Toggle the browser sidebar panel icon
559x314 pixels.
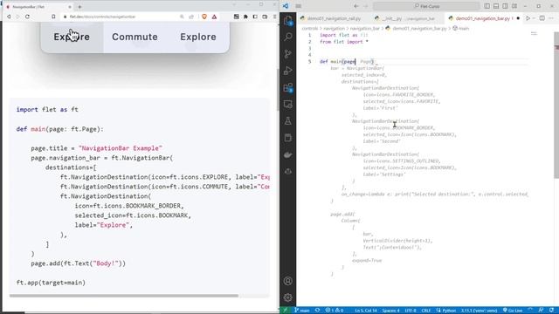click(255, 17)
